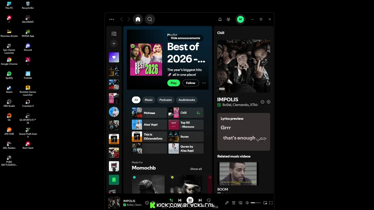The height and width of the screenshot is (210, 374).
Task: Open more options for Best of 2026
Action: click(x=204, y=83)
